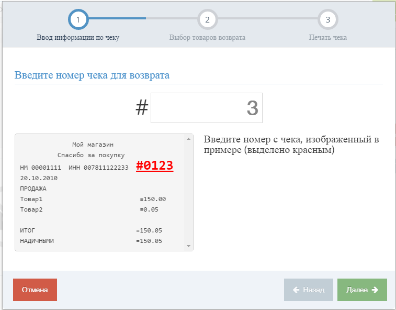Click the receipt scrollbar track
Viewport: 396px width, 310px height.
[188, 192]
